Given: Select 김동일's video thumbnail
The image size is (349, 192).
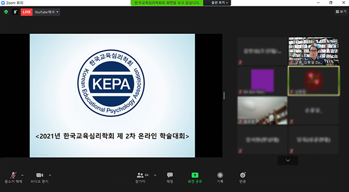Looking at the screenshot, I should (x=313, y=50).
